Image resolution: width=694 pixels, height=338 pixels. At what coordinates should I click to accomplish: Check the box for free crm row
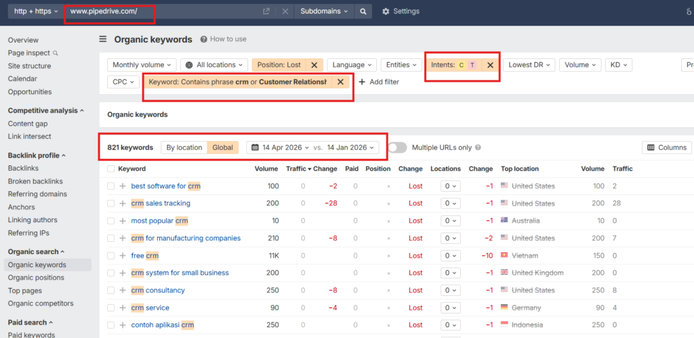110,255
